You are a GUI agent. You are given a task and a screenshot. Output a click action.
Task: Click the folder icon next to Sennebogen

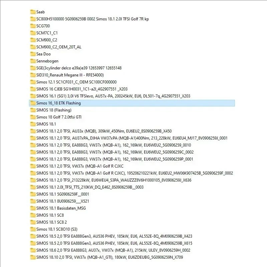33,61
